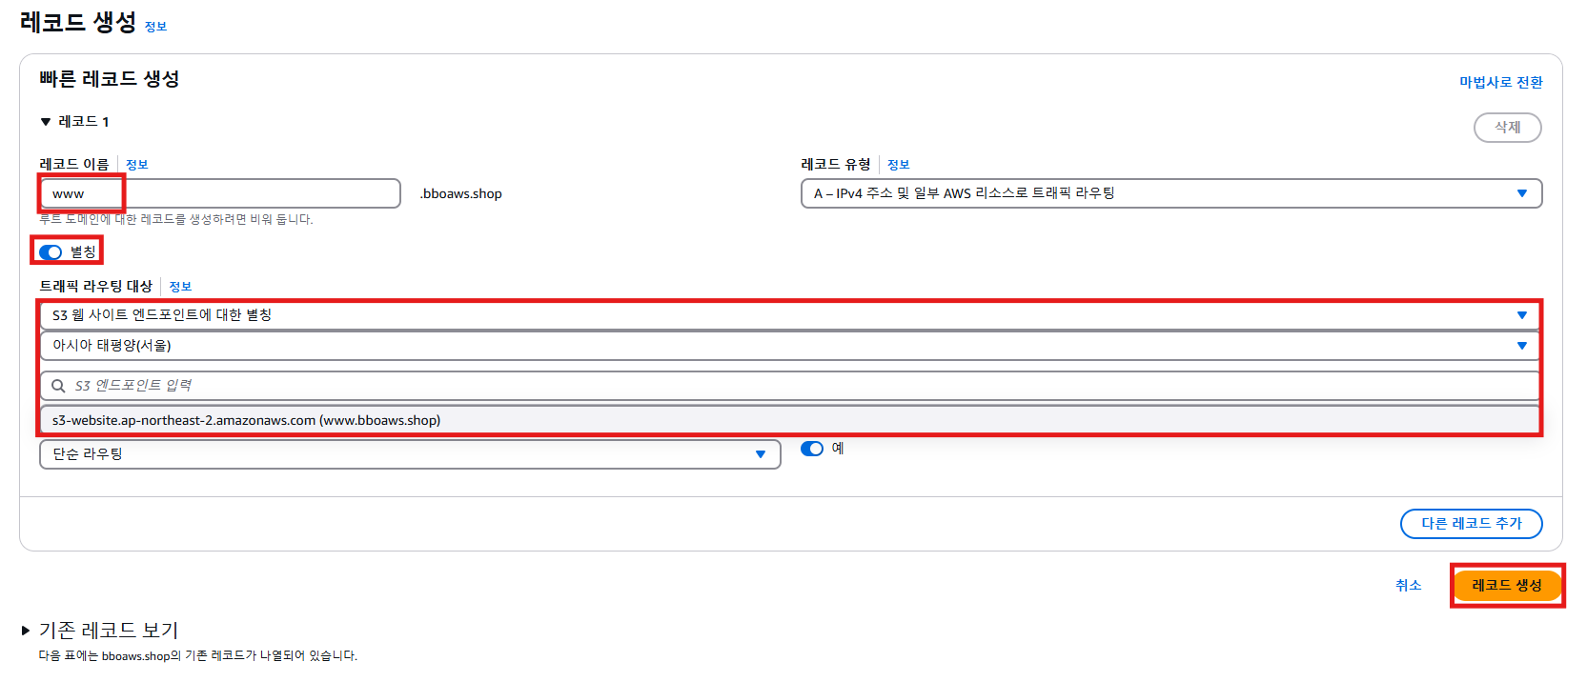Click the 취소 cancel link
This screenshot has height=682, width=1587.
pos(1408,585)
